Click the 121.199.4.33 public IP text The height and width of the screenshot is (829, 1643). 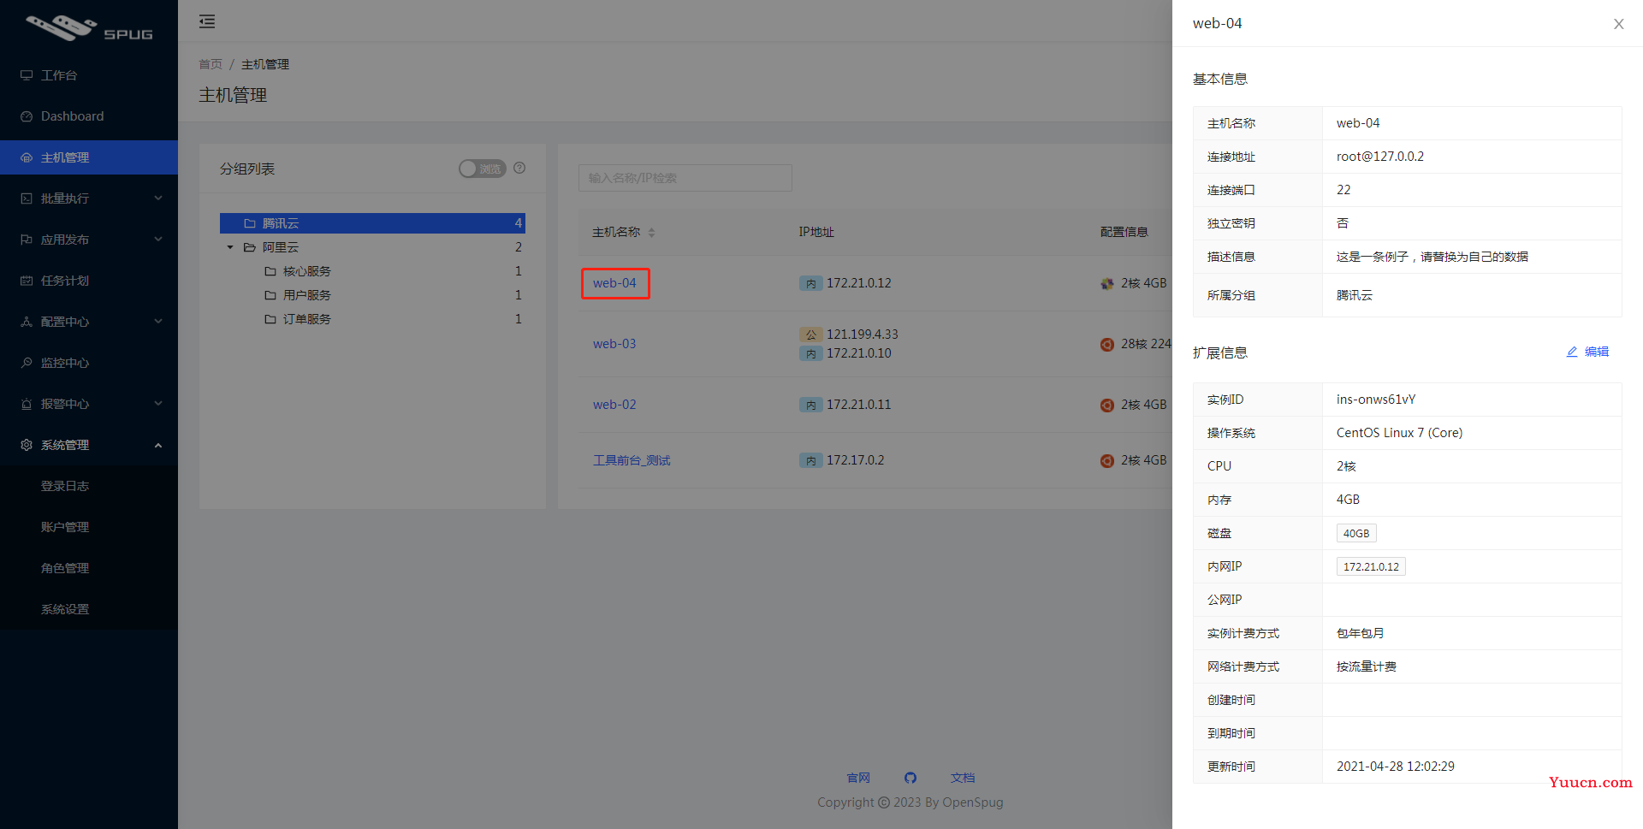click(863, 335)
